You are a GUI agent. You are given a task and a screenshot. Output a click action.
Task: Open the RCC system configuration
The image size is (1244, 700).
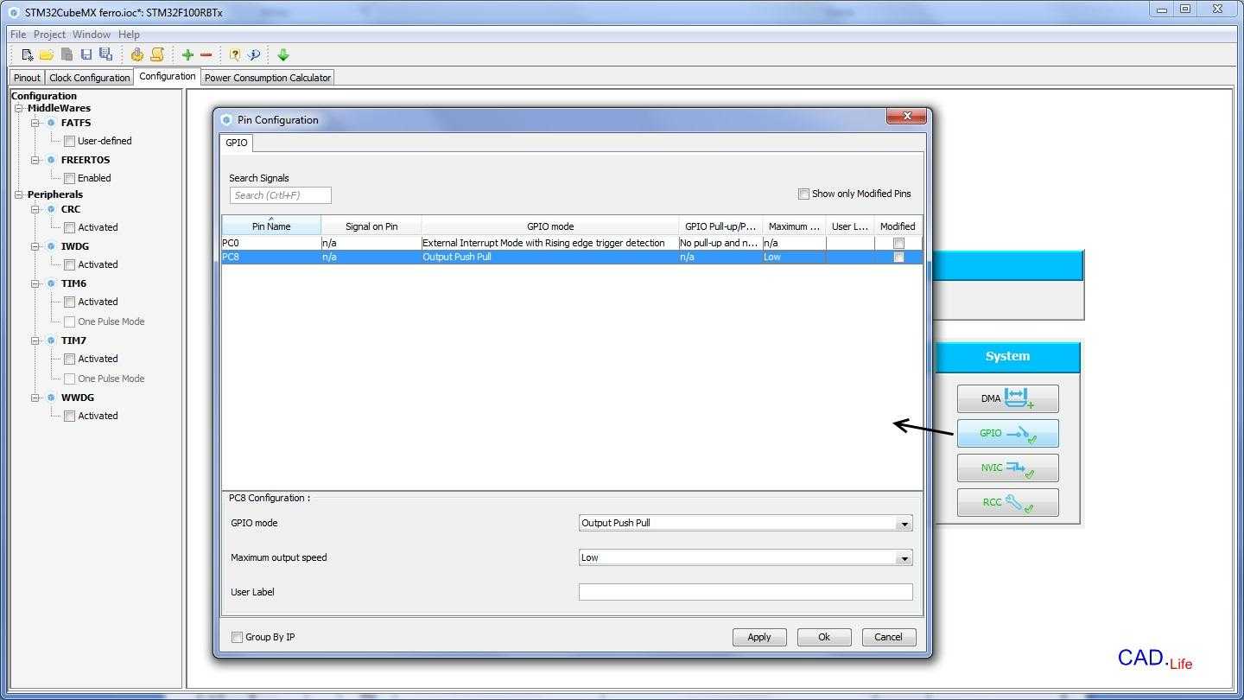[1007, 502]
